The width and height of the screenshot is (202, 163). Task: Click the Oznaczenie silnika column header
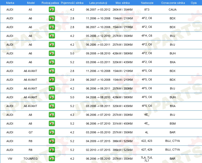point(173,3)
